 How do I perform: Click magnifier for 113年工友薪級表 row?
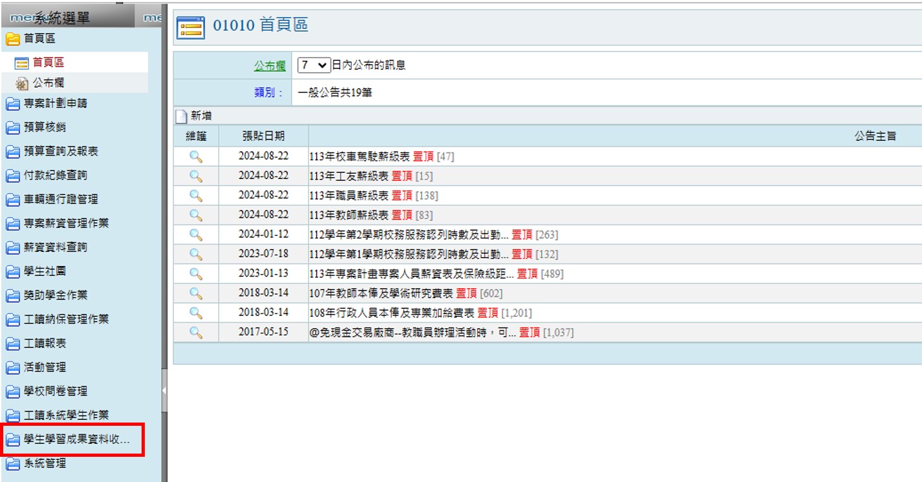(x=196, y=176)
